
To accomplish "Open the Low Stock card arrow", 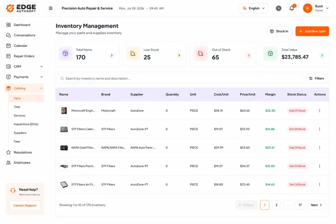I will click(x=179, y=55).
